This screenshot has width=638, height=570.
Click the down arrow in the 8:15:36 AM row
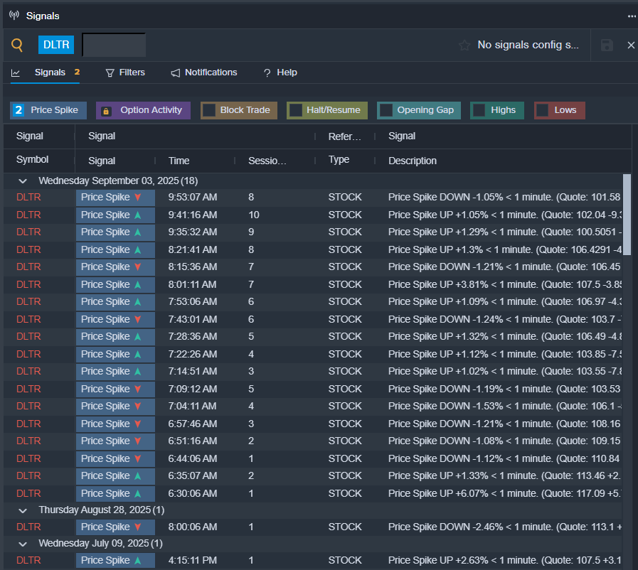tap(138, 267)
